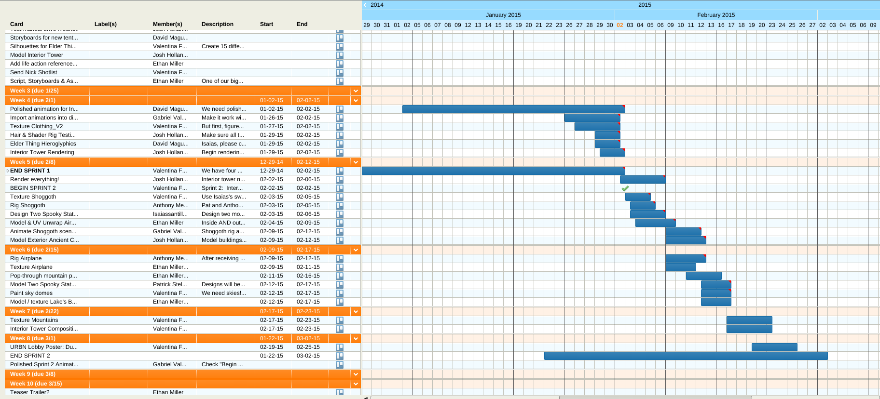Click the horizontal scrollbar thumb below chart
Image resolution: width=880 pixels, height=399 pixels.
(x=655, y=397)
